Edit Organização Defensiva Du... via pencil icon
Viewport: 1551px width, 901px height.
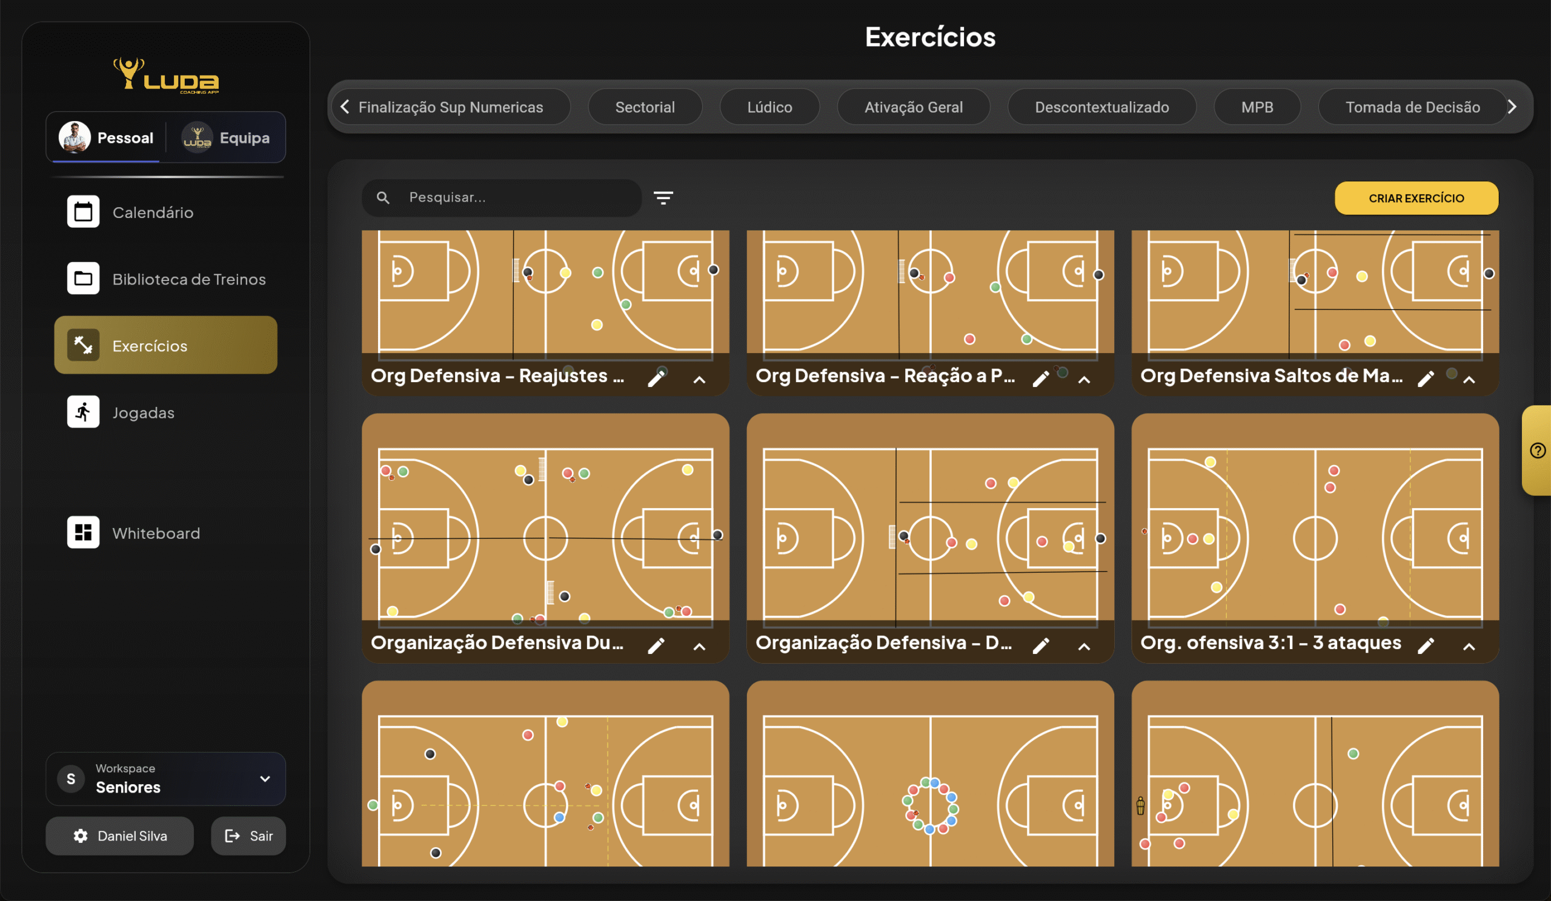pyautogui.click(x=656, y=645)
